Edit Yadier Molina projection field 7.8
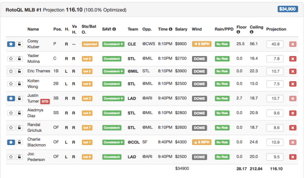This screenshot has height=178, width=307. pyautogui.click(x=275, y=59)
